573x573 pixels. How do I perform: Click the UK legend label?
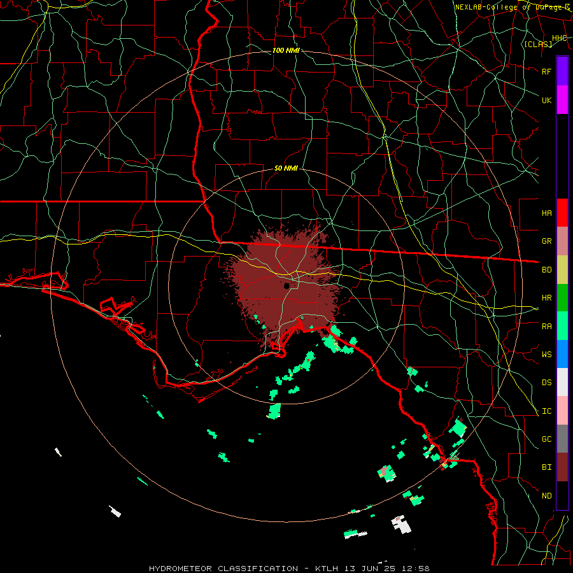[546, 100]
